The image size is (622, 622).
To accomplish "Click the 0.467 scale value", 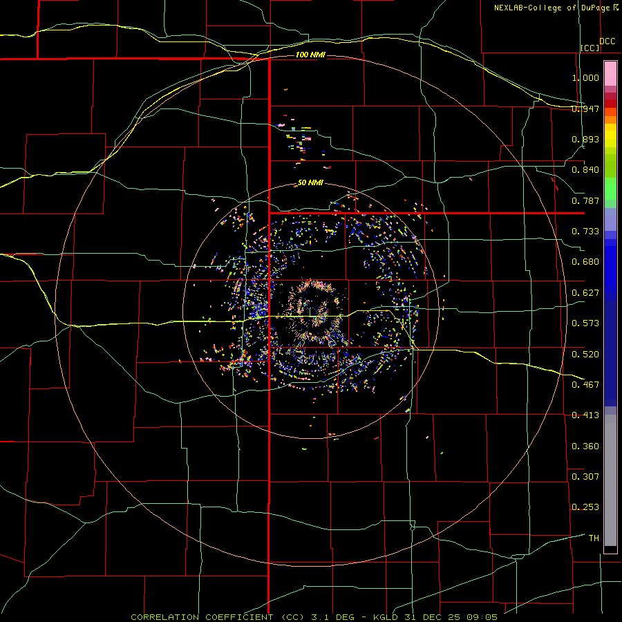I will (x=585, y=384).
